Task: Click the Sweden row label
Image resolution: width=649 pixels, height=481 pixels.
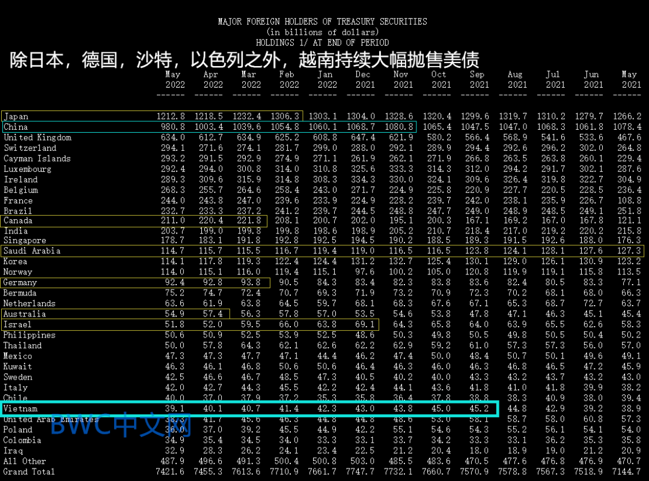Action: [x=18, y=377]
